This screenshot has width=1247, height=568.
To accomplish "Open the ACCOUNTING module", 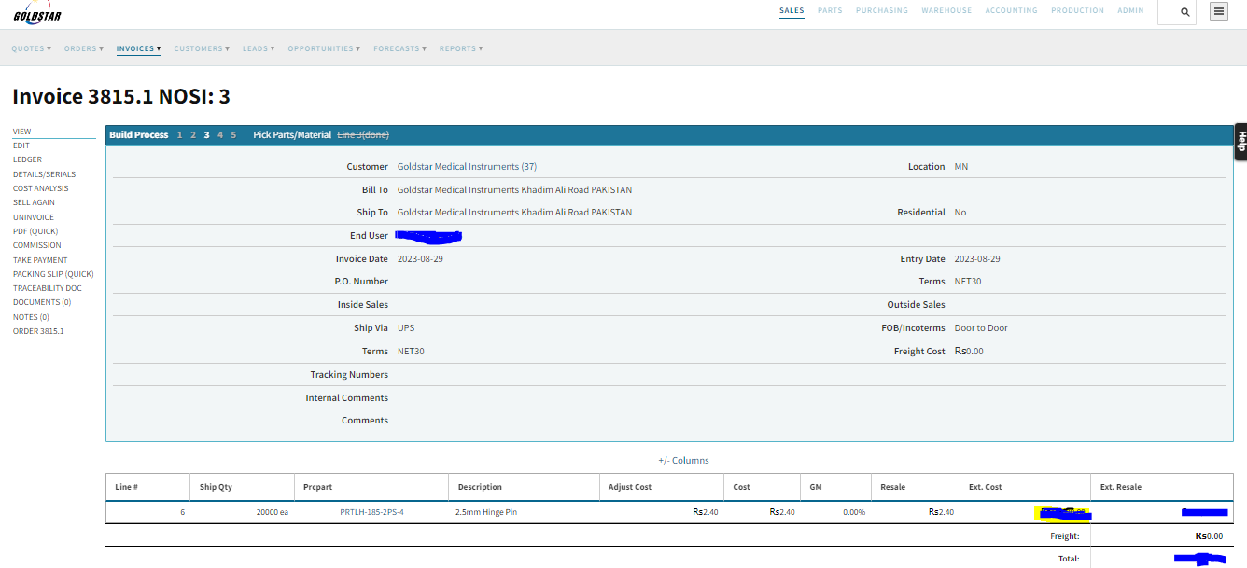I will pyautogui.click(x=1011, y=11).
